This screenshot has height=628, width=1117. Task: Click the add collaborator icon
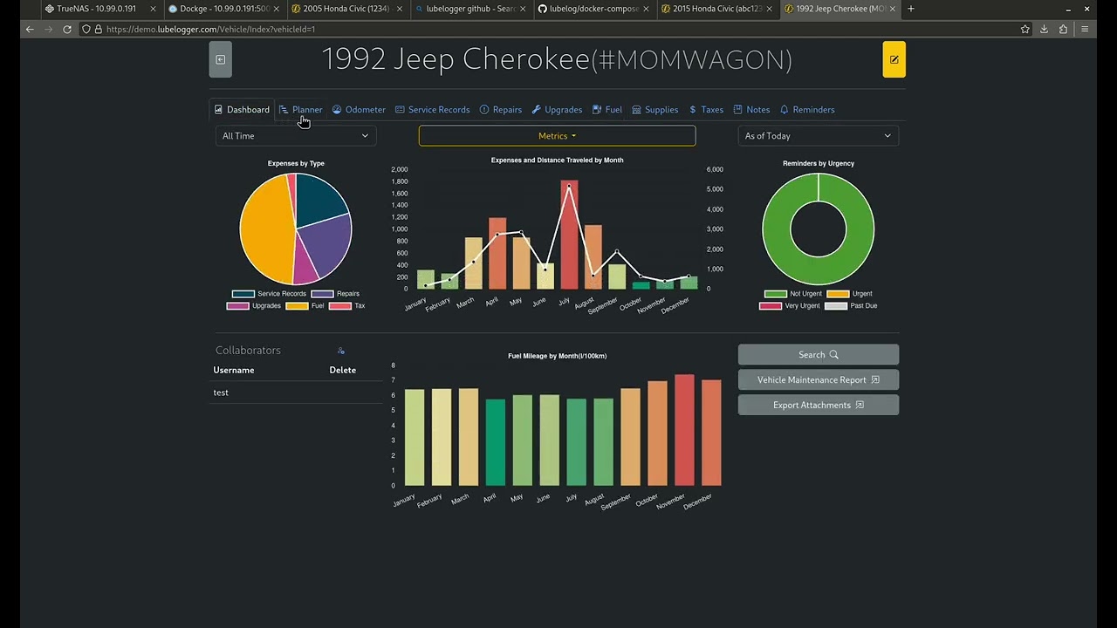341,351
